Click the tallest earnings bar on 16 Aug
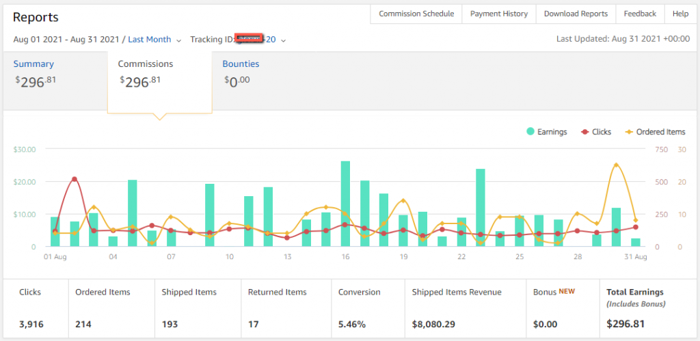Viewport: 700px width, 341px height. pos(345,204)
